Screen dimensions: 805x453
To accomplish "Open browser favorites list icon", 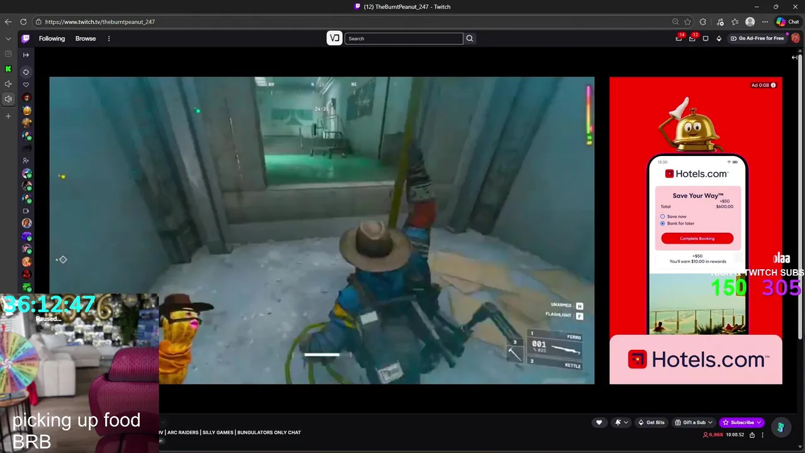I will click(735, 22).
